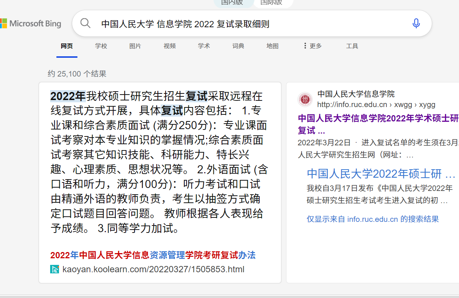Expand the 更多 dropdown menu
This screenshot has width=459, height=298.
(x=315, y=46)
